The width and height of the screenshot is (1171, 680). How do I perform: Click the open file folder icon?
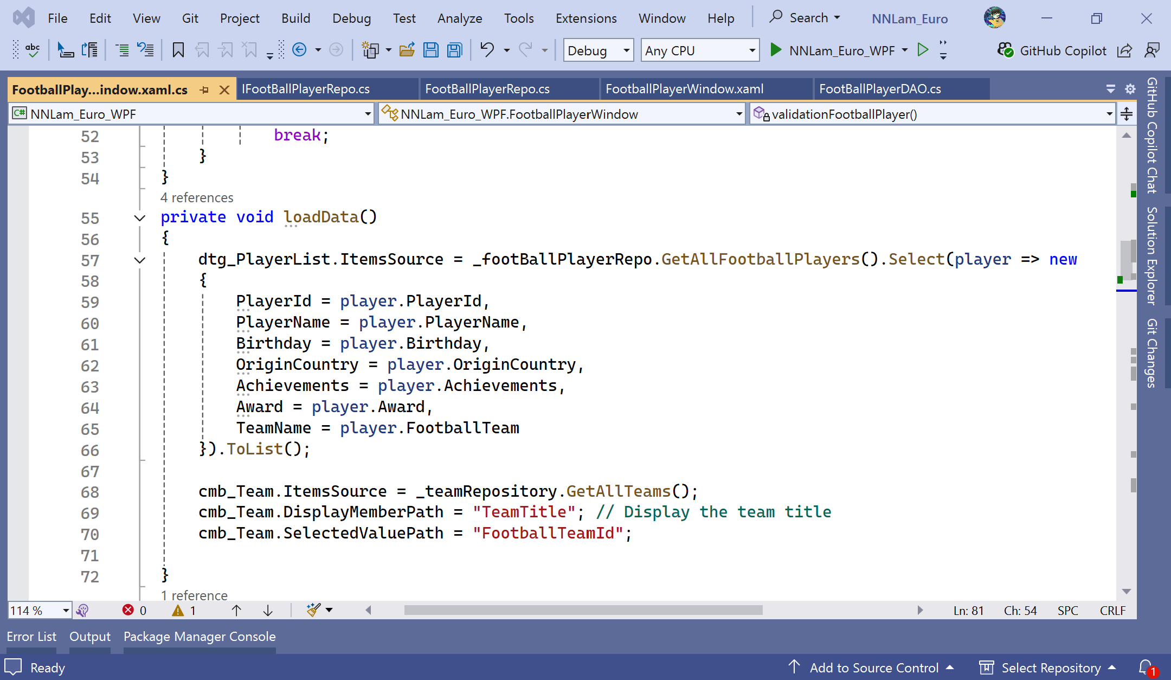[x=407, y=50]
